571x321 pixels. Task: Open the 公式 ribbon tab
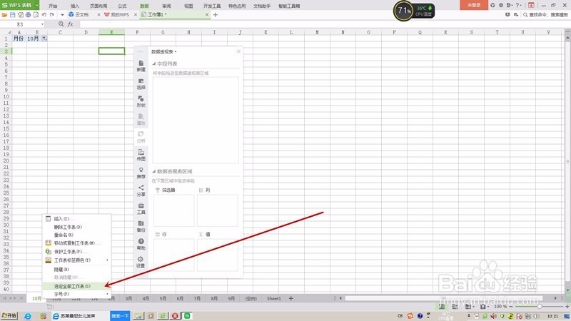(122, 6)
